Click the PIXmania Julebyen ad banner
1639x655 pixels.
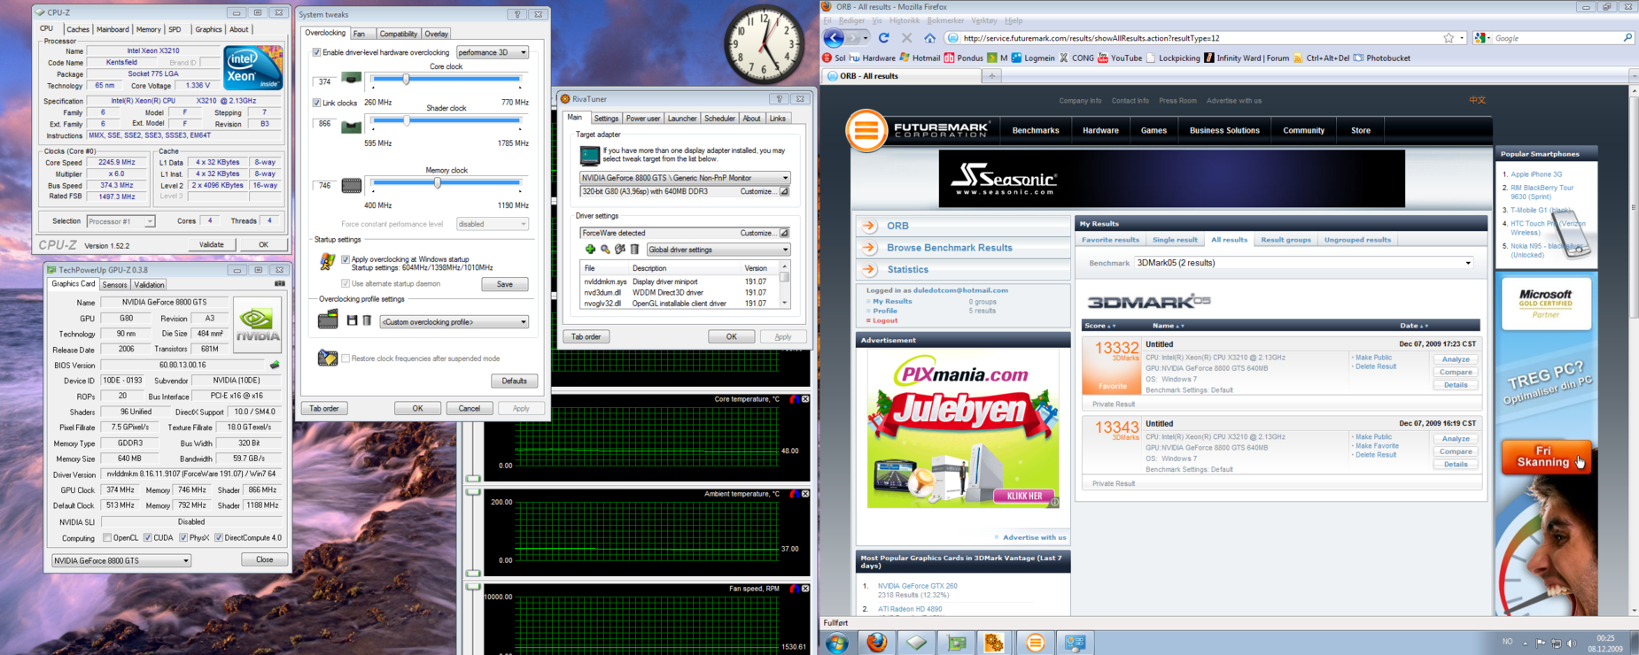pyautogui.click(x=962, y=429)
